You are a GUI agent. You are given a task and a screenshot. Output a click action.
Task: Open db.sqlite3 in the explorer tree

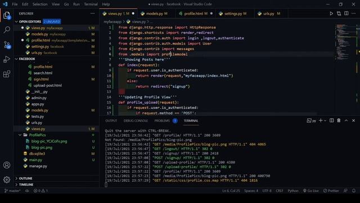37,154
